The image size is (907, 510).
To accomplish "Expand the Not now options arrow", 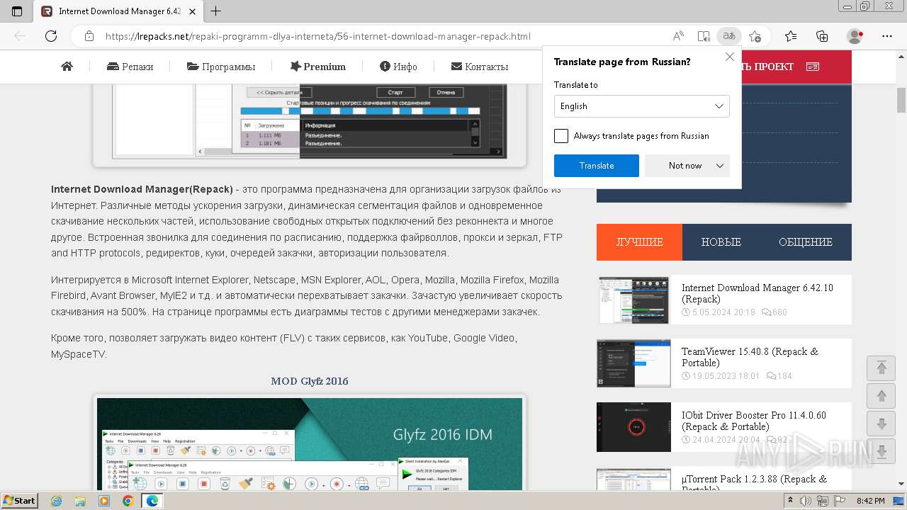I will click(x=720, y=166).
